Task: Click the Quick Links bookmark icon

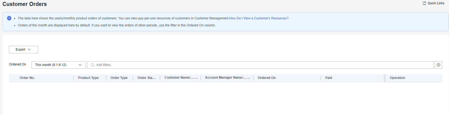Action: tap(424, 3)
